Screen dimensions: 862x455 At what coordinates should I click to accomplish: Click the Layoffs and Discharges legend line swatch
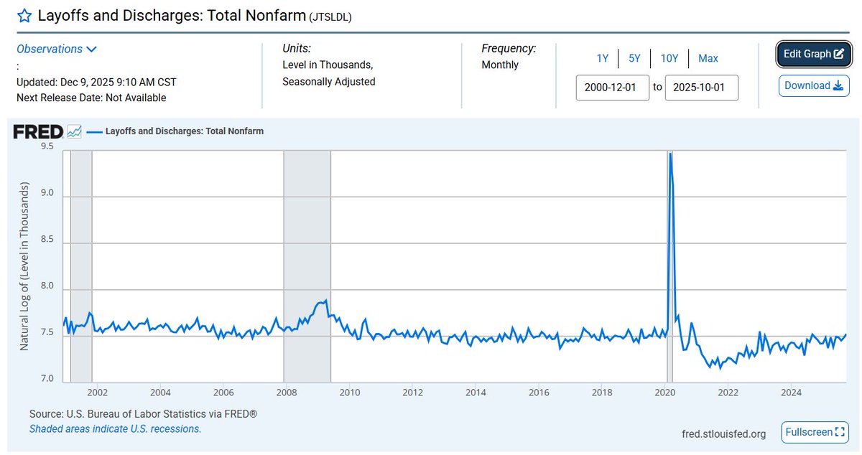click(93, 131)
